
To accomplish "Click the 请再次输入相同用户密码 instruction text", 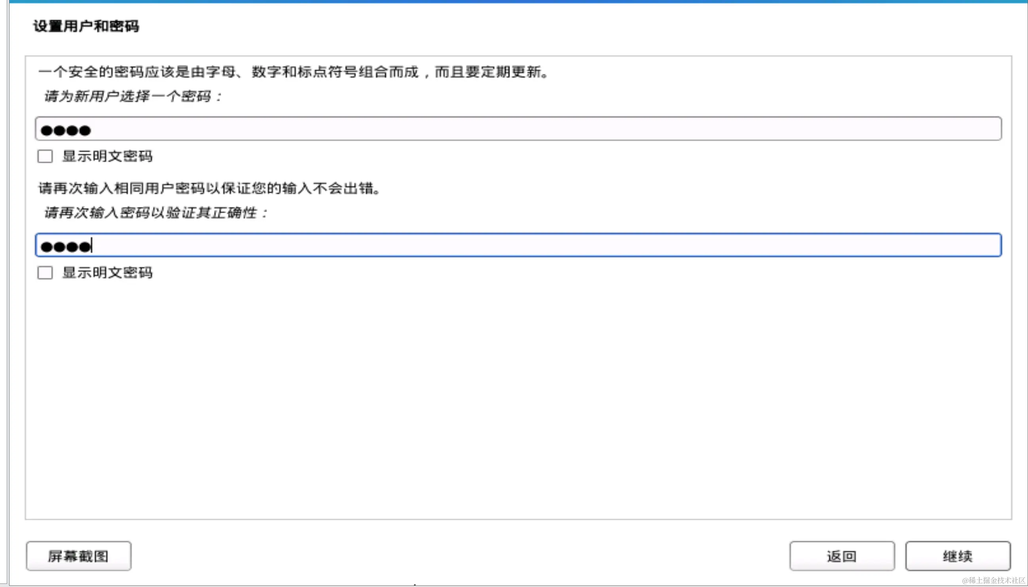I will [209, 188].
